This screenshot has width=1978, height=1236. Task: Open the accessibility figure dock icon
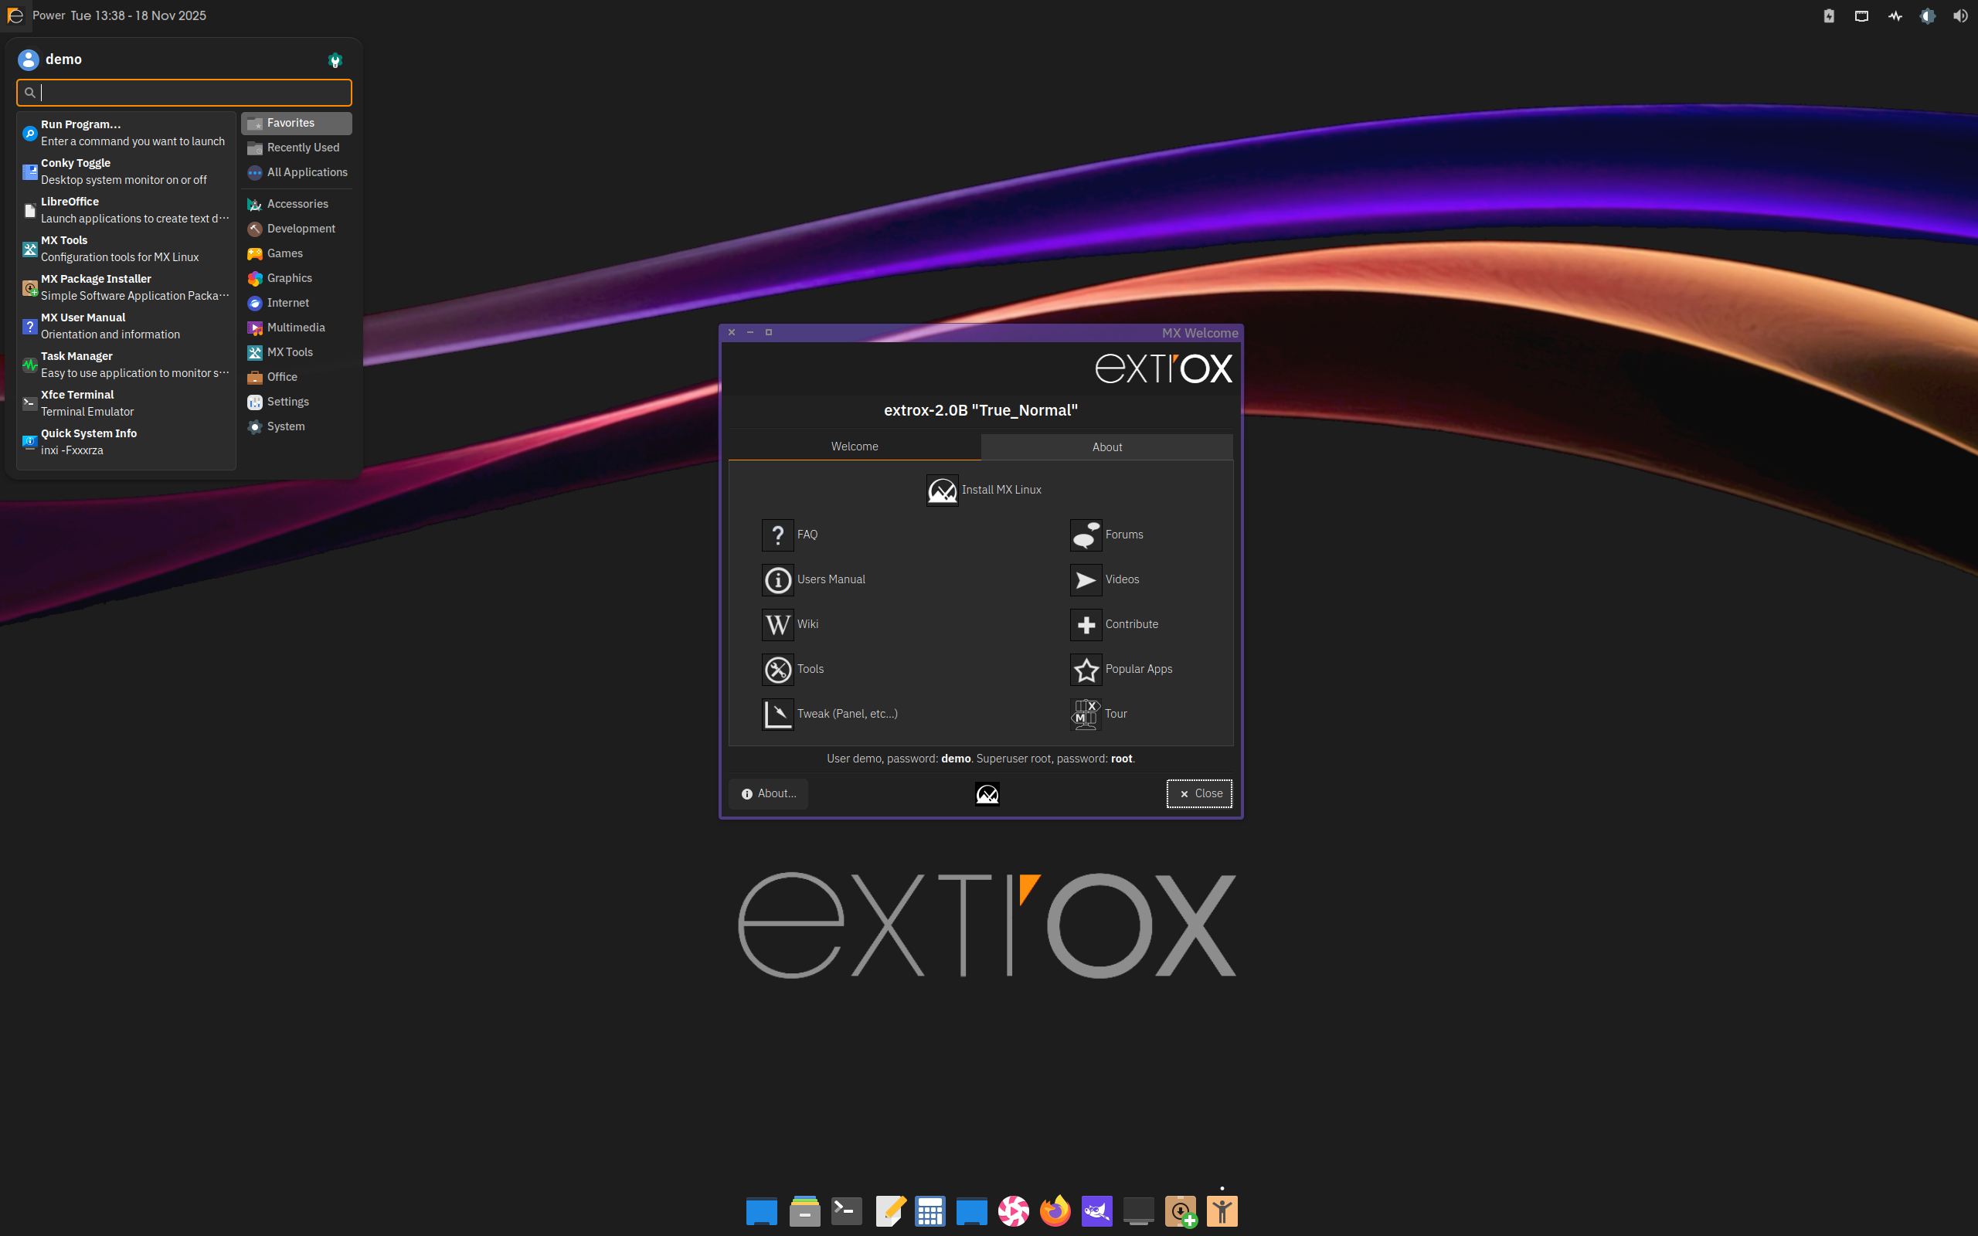point(1222,1211)
